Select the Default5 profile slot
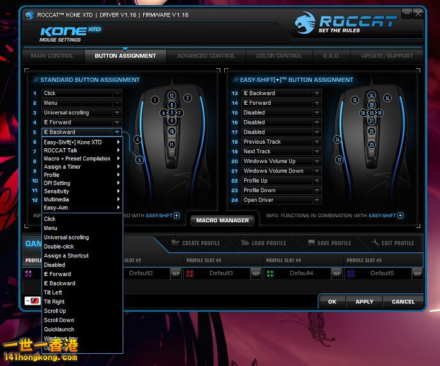 (382, 273)
